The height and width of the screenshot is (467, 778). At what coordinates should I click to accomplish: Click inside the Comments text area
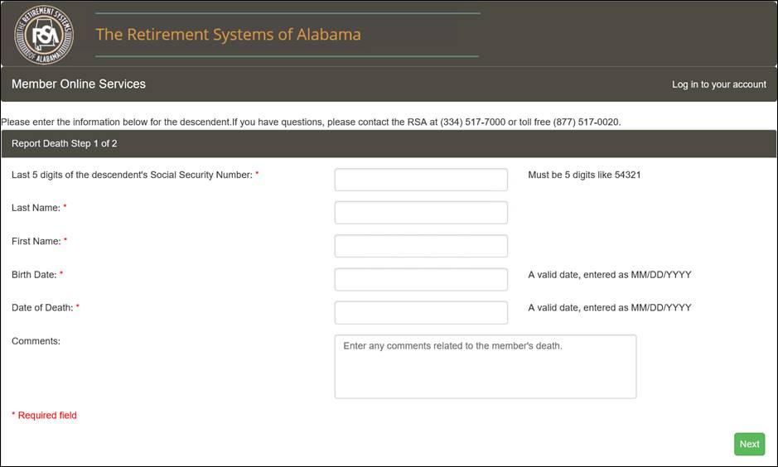(486, 366)
